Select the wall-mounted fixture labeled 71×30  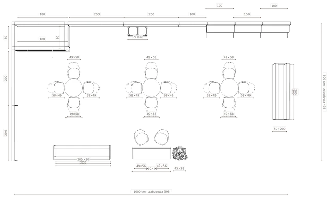click(138, 31)
